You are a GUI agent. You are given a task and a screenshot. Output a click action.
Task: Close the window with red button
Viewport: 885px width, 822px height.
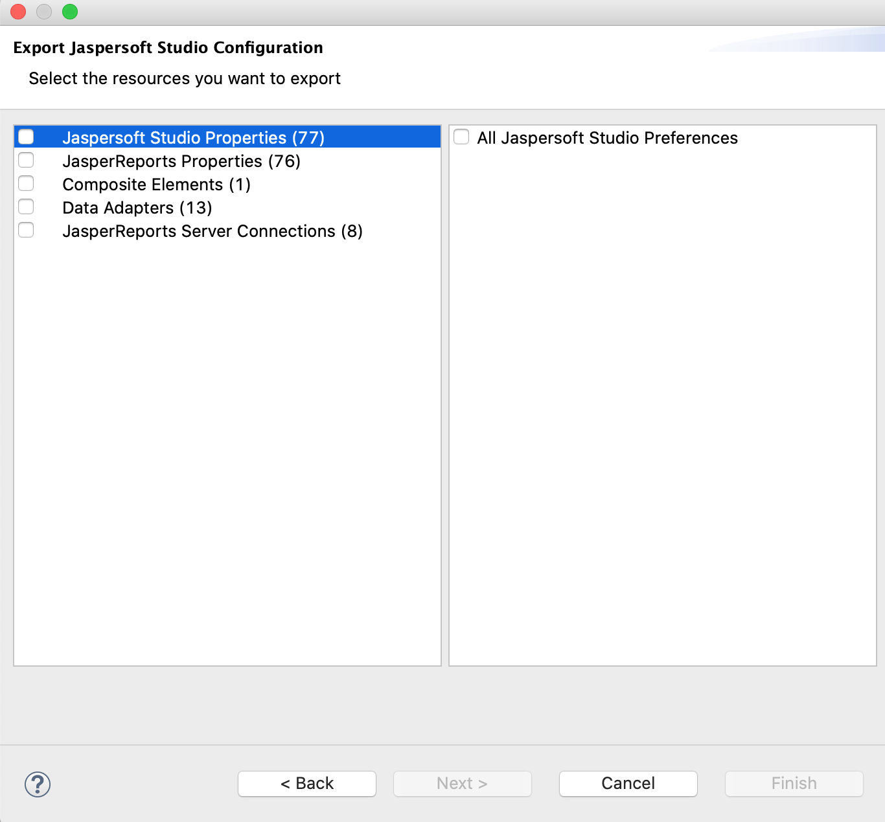(x=18, y=12)
